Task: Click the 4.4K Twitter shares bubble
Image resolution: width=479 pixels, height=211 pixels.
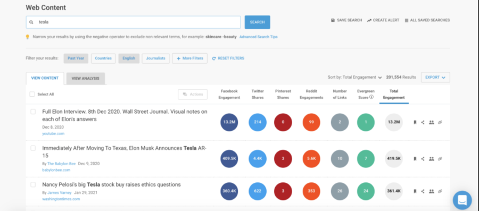Action: (x=258, y=159)
